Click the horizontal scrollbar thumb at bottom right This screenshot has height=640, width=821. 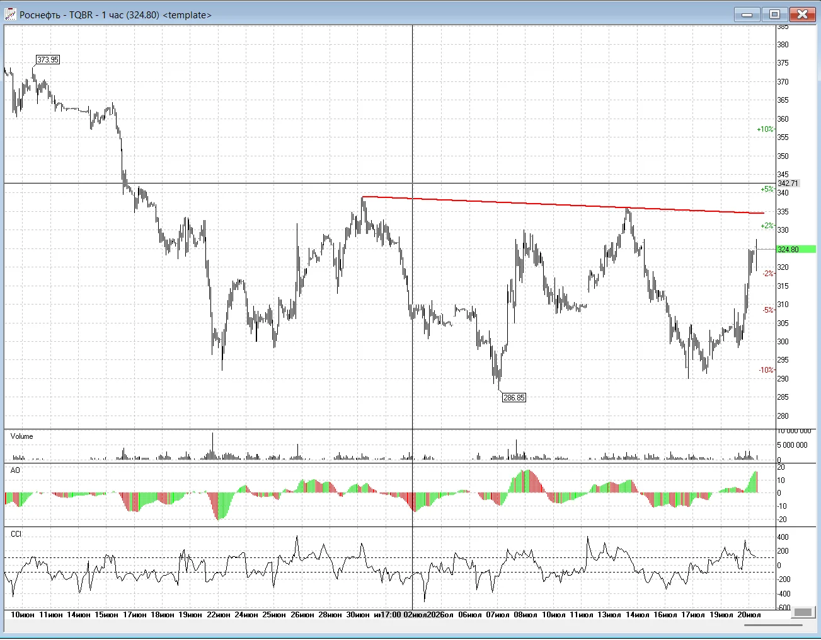coord(803,613)
